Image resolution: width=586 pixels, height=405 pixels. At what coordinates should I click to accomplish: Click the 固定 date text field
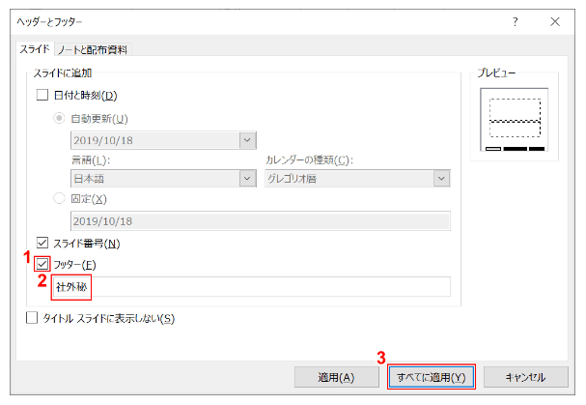click(x=261, y=219)
